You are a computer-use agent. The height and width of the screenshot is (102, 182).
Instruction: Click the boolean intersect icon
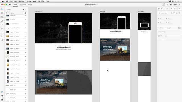click(177, 13)
